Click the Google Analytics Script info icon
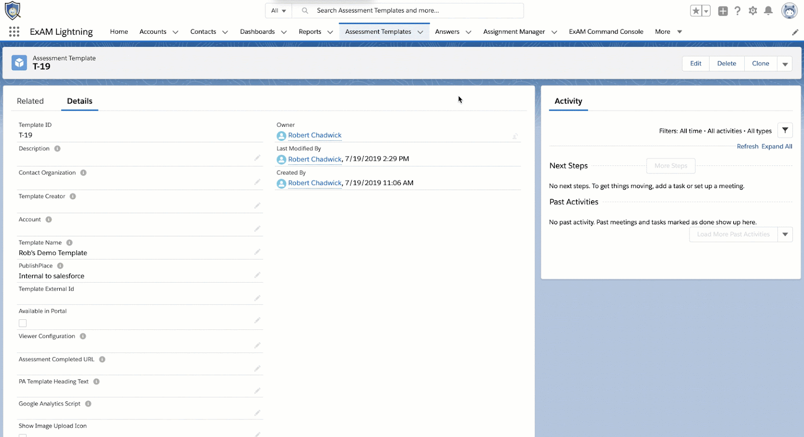Image resolution: width=804 pixels, height=437 pixels. tap(88, 404)
